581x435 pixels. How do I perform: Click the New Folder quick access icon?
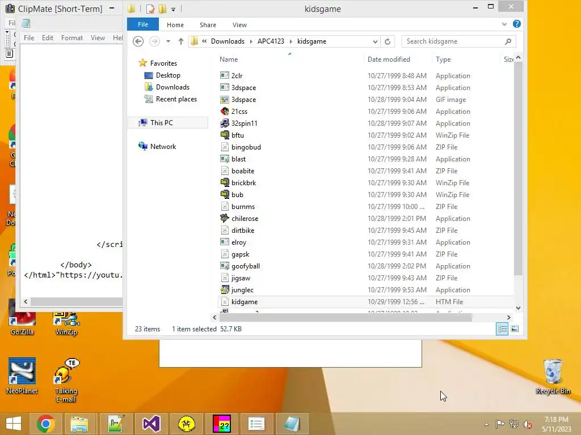pyautogui.click(x=162, y=8)
